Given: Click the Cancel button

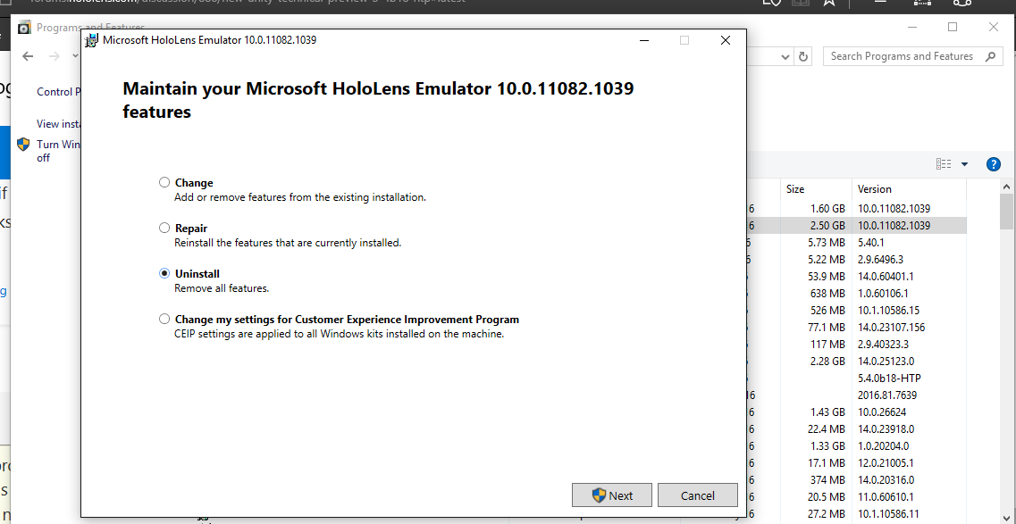Looking at the screenshot, I should pos(697,495).
